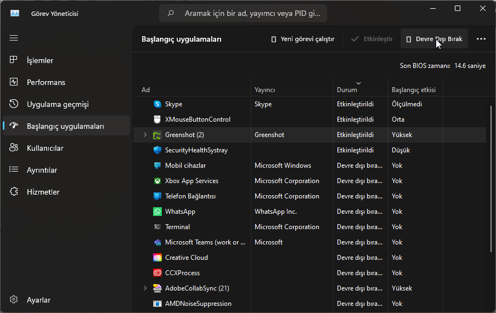Open the three-dots more options menu
This screenshot has height=313, width=496.
[481, 38]
